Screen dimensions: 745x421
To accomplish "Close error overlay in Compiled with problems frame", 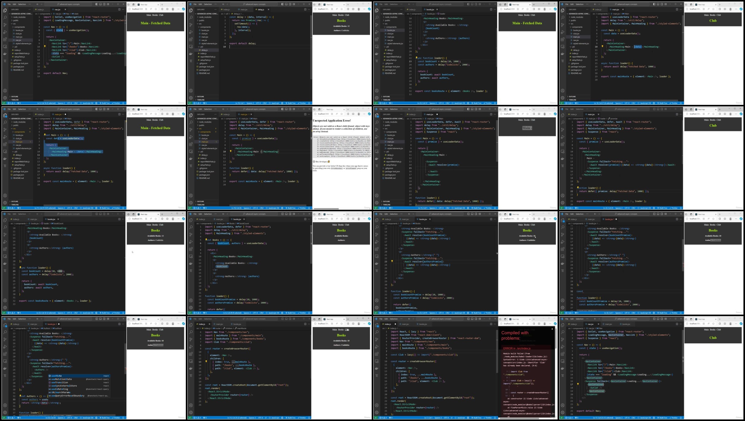I will click(x=552, y=329).
